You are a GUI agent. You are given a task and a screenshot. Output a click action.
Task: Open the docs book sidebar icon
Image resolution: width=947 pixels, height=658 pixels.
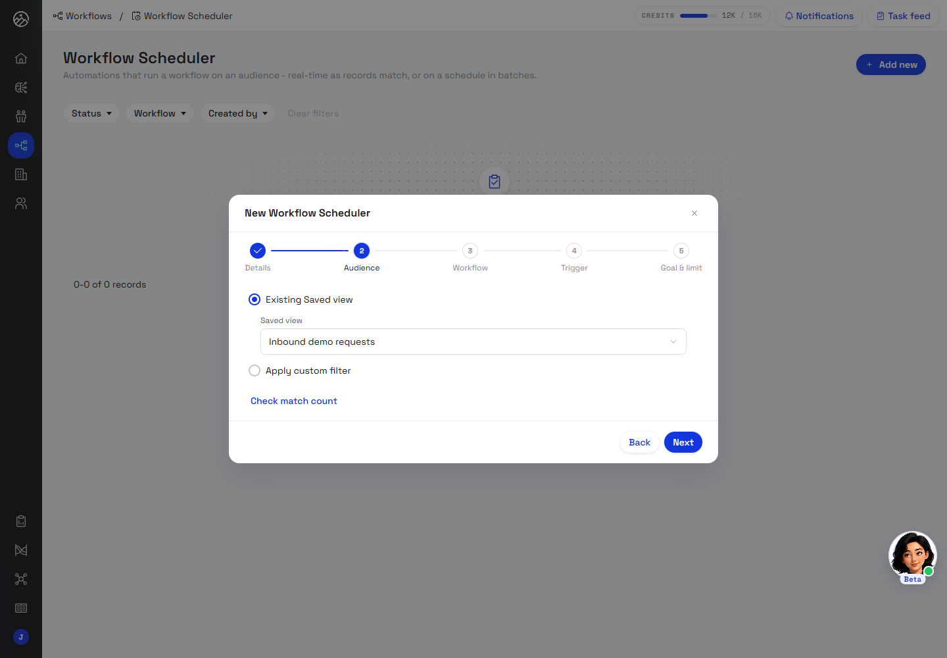(x=21, y=608)
